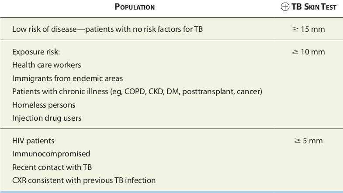The width and height of the screenshot is (343, 193).
Task: Click the TB Skin Test column header
Action: (313, 7)
